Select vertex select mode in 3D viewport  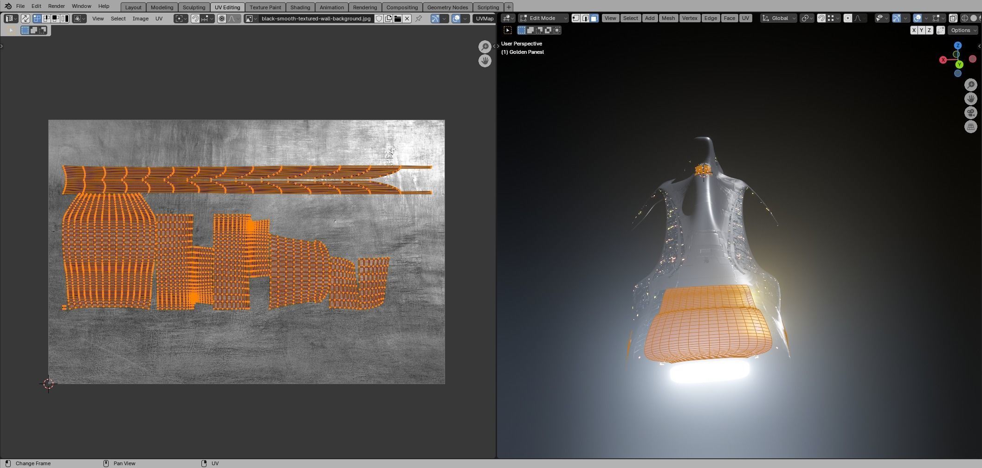576,18
